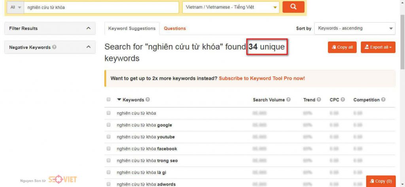Click keyword text 'nghiên cứu từ khóa facebook'
The height and width of the screenshot is (187, 405).
click(x=147, y=149)
